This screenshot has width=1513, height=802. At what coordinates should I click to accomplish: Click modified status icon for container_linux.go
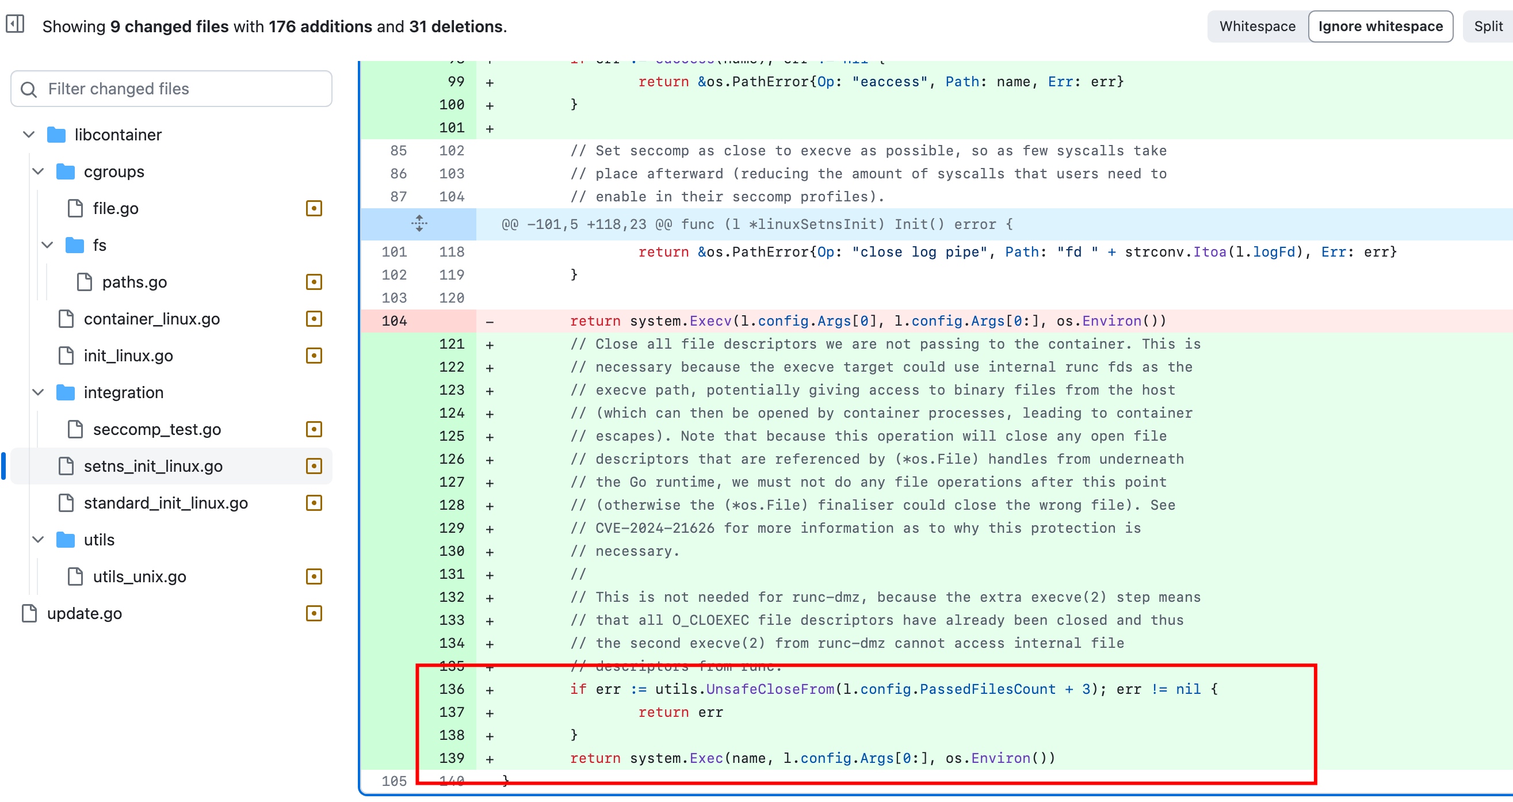click(x=314, y=319)
